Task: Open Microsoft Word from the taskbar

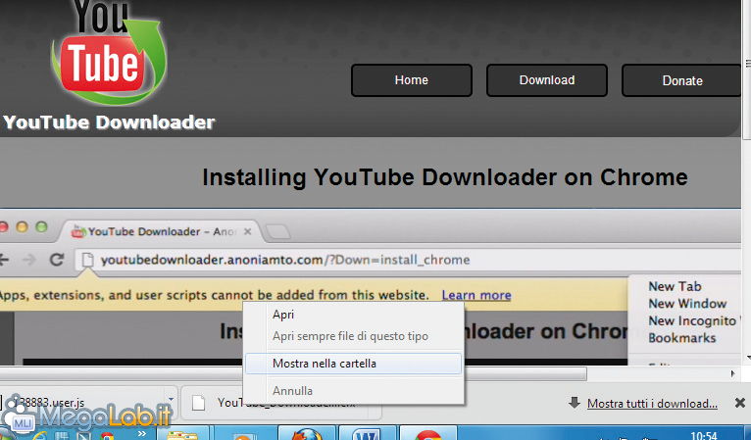Action: pos(367,432)
